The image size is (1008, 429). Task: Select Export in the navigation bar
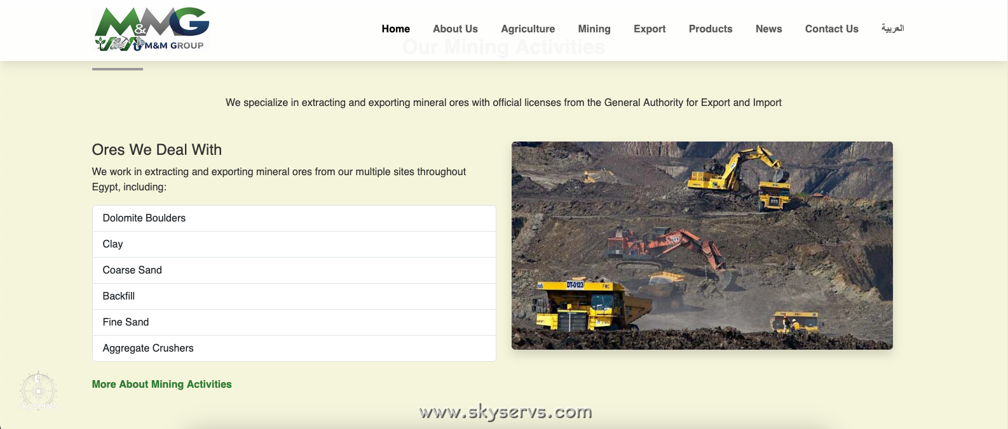(x=649, y=29)
